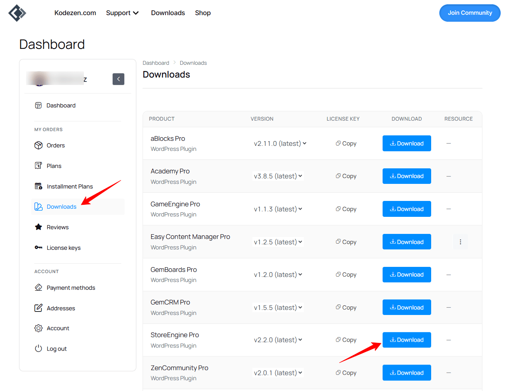The image size is (510, 391).
Task: Click the Dashboard sidebar icon
Action: coord(38,106)
